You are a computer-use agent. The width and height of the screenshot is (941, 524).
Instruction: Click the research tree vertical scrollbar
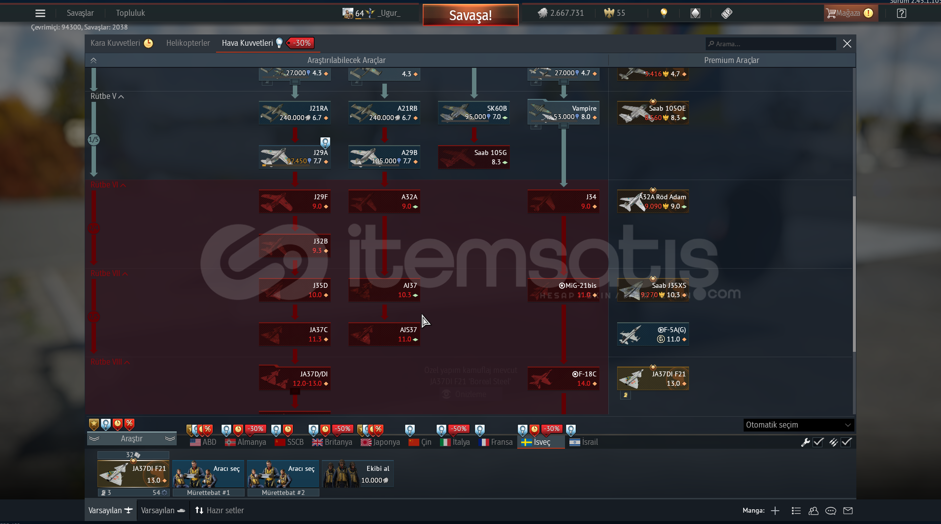(854, 274)
